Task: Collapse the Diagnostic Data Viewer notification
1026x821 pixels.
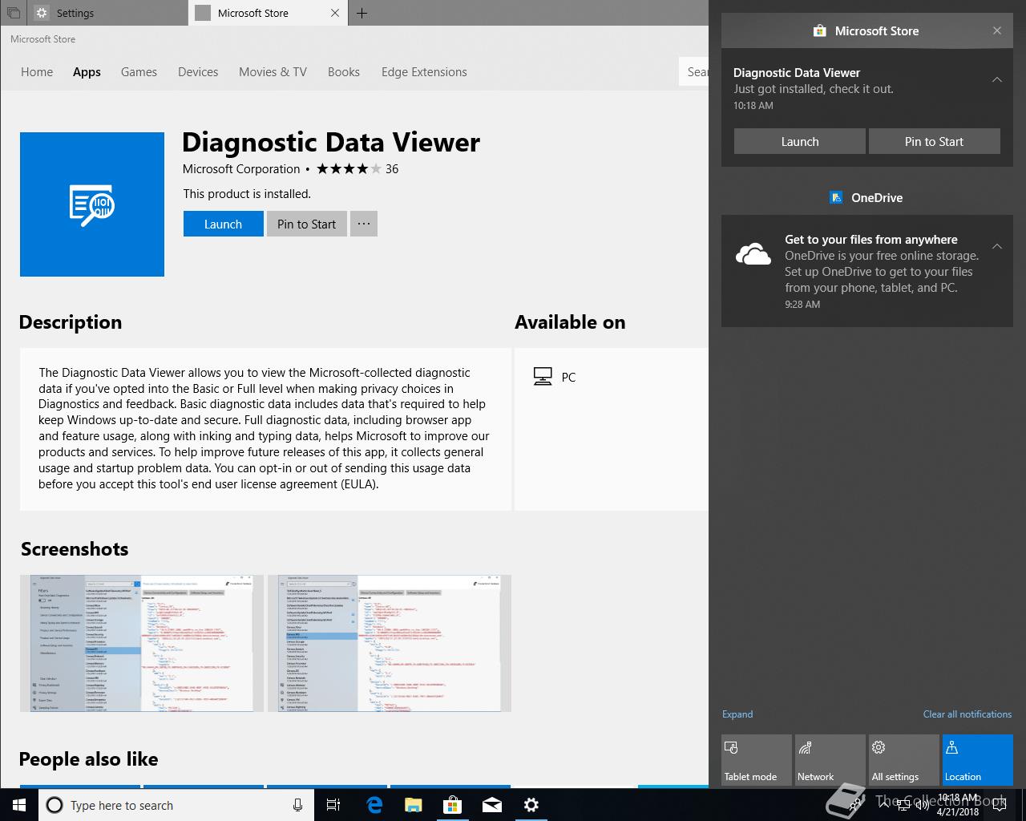Action: pos(997,79)
